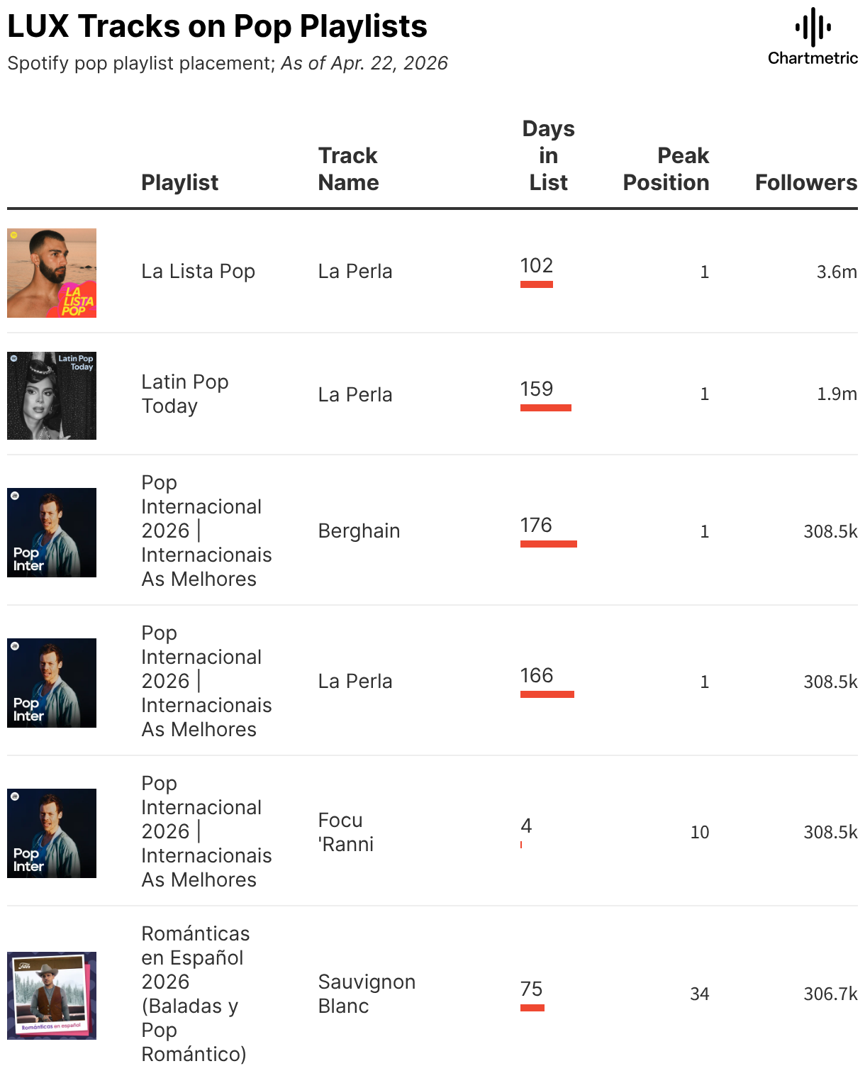The image size is (865, 1088).
Task: Sort by the Peak Position column header
Action: click(666, 169)
